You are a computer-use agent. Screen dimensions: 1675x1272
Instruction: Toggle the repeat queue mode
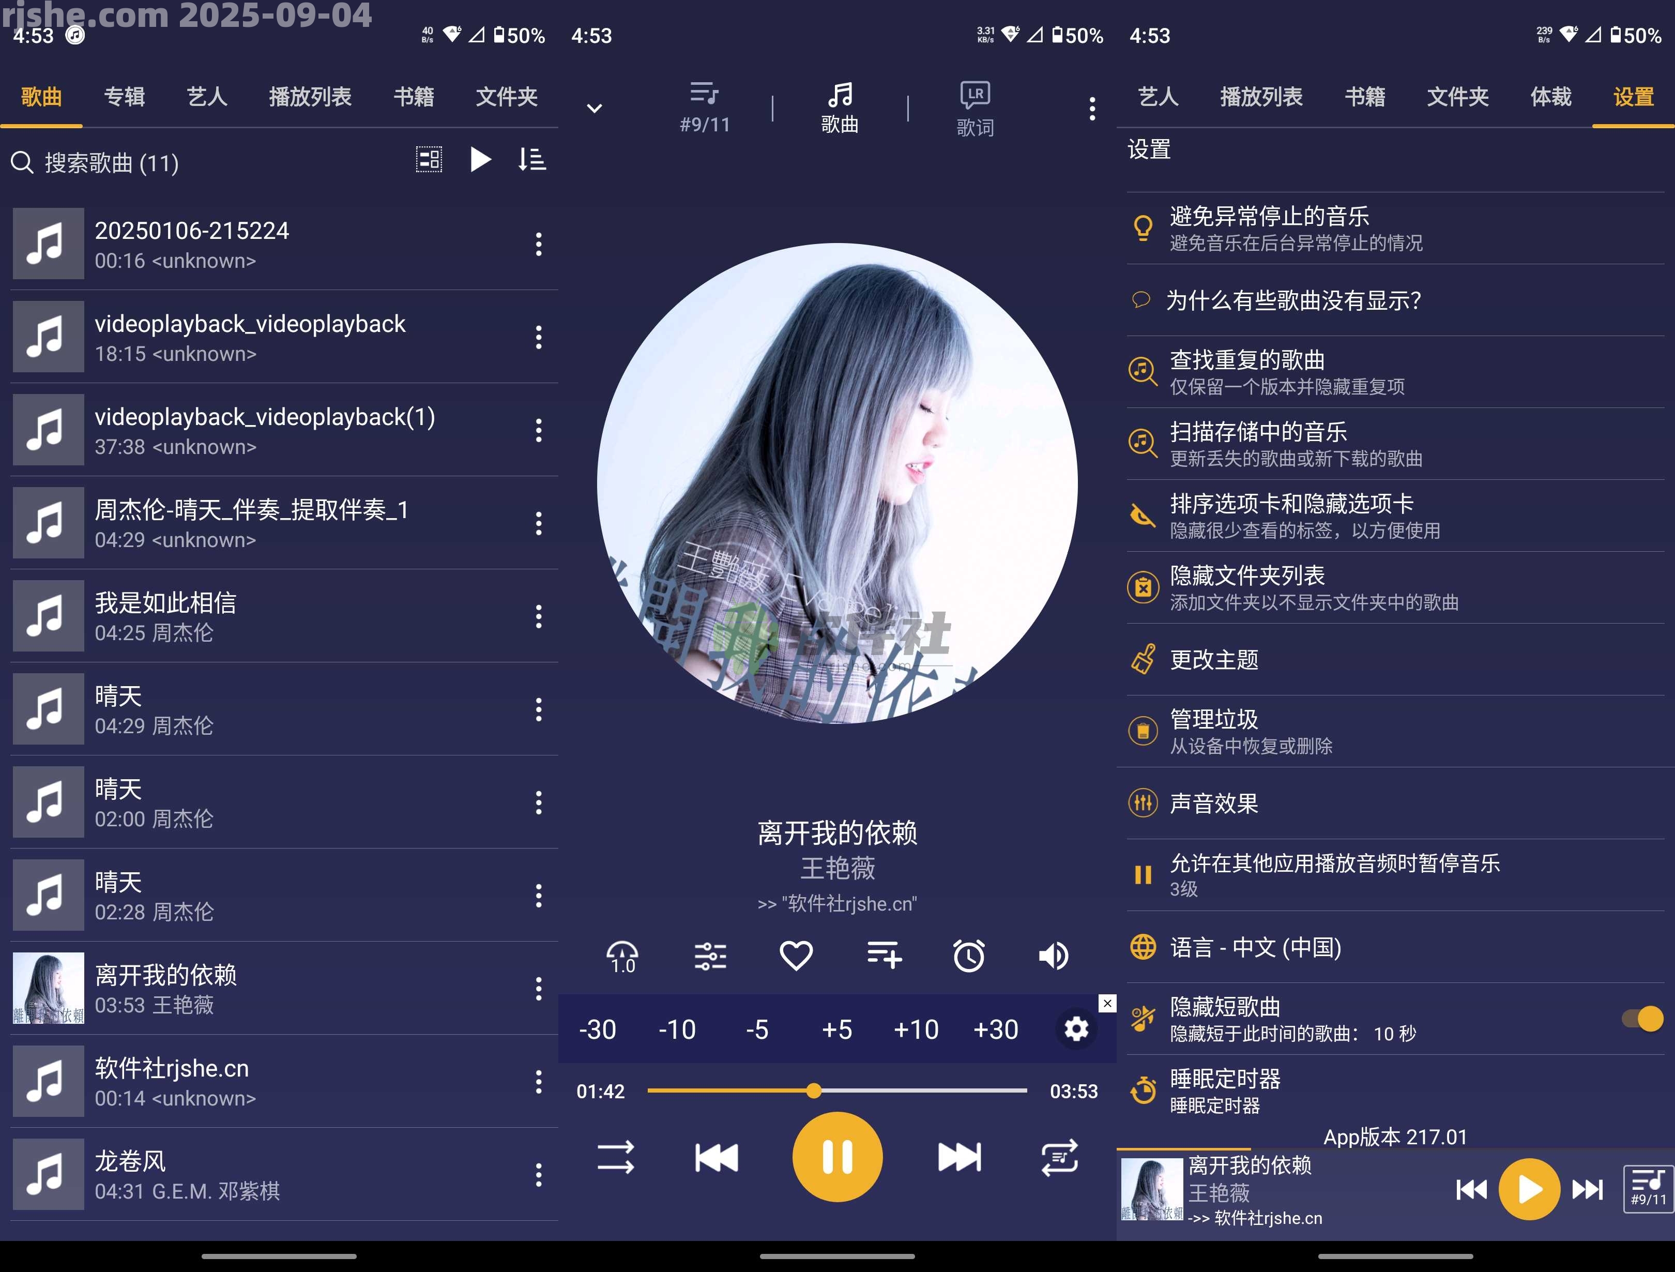pyautogui.click(x=1059, y=1157)
